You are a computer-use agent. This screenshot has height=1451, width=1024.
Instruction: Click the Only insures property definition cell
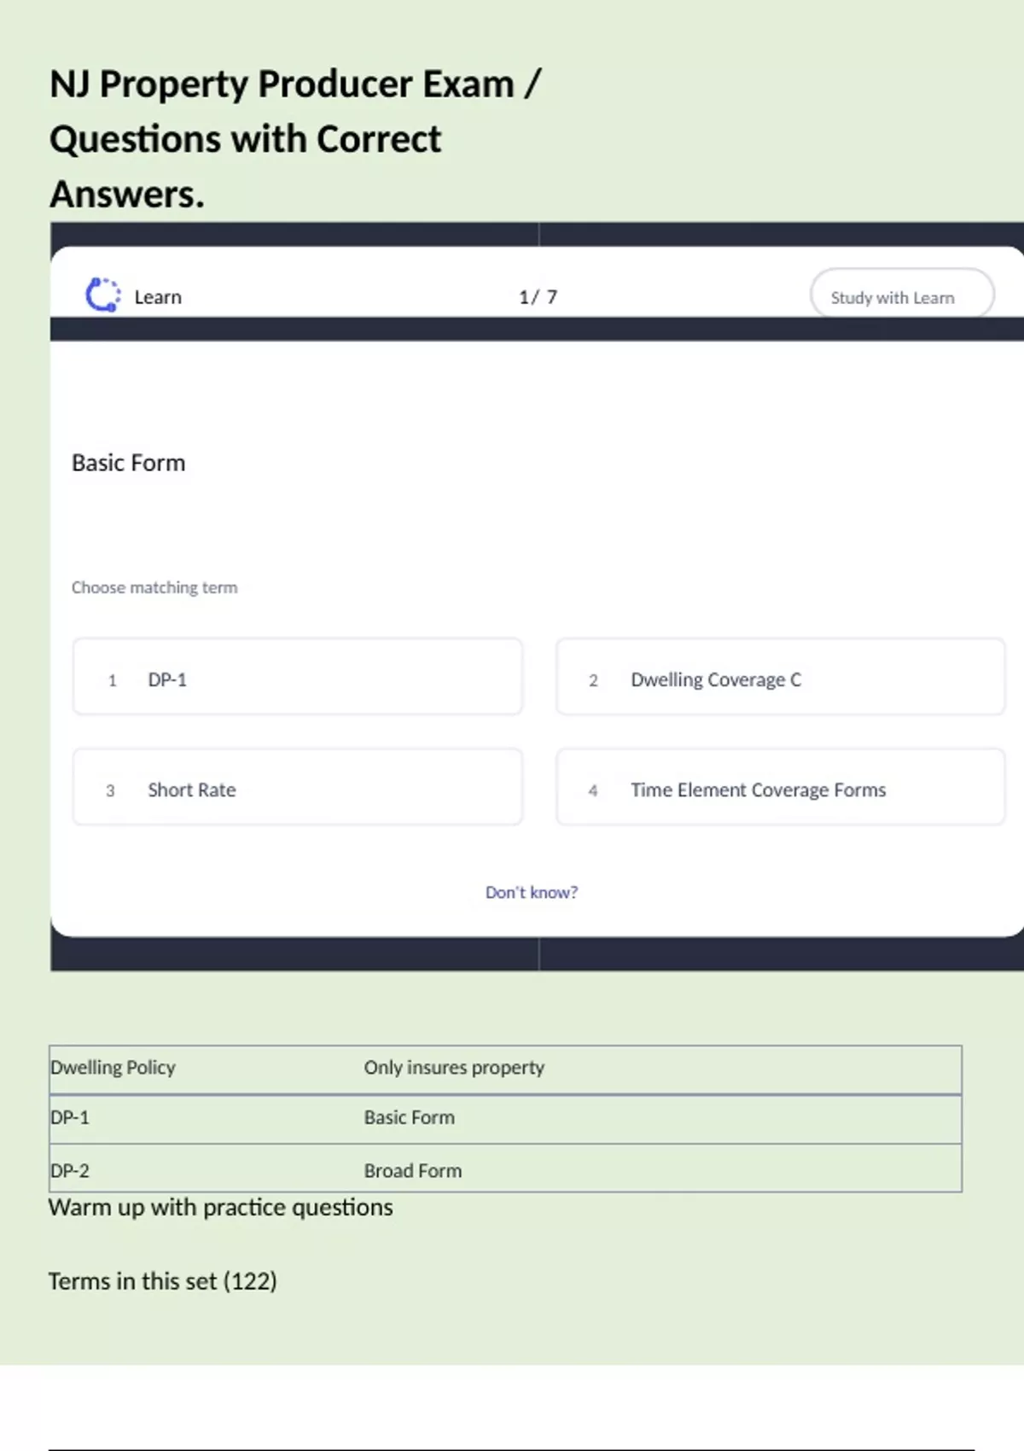(454, 1068)
